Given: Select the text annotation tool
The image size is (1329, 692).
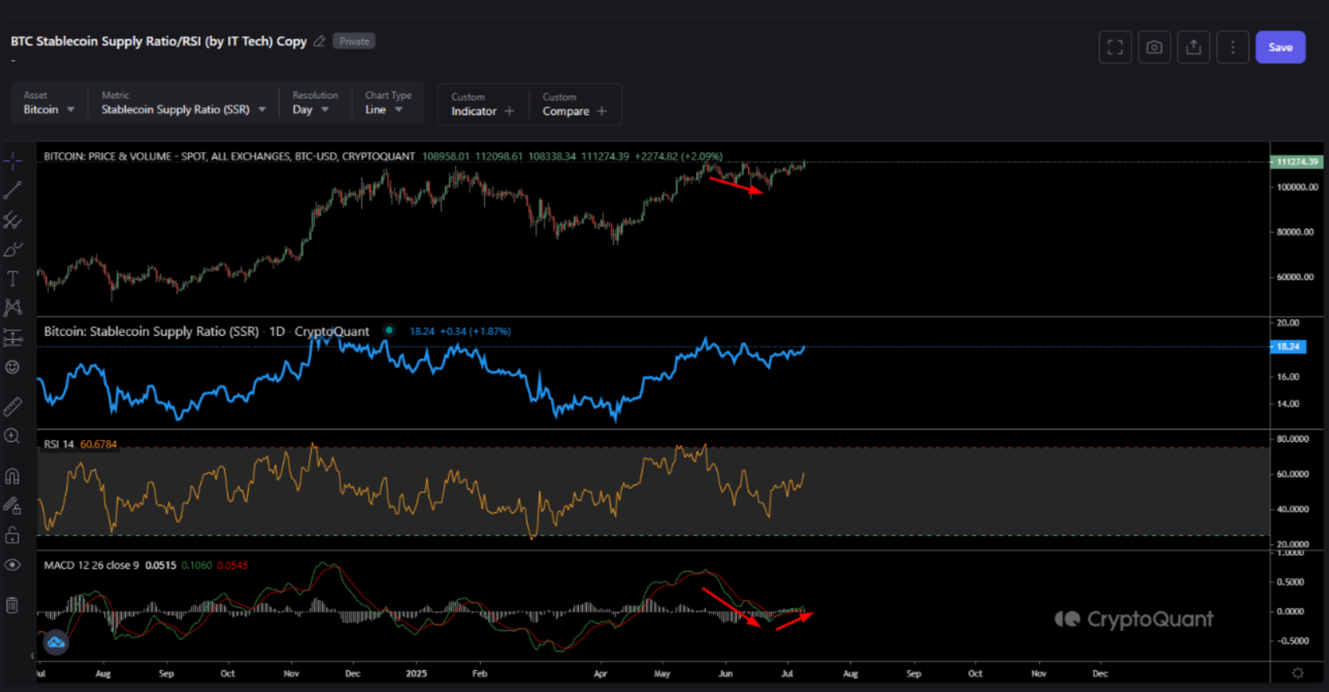Looking at the screenshot, I should point(12,278).
